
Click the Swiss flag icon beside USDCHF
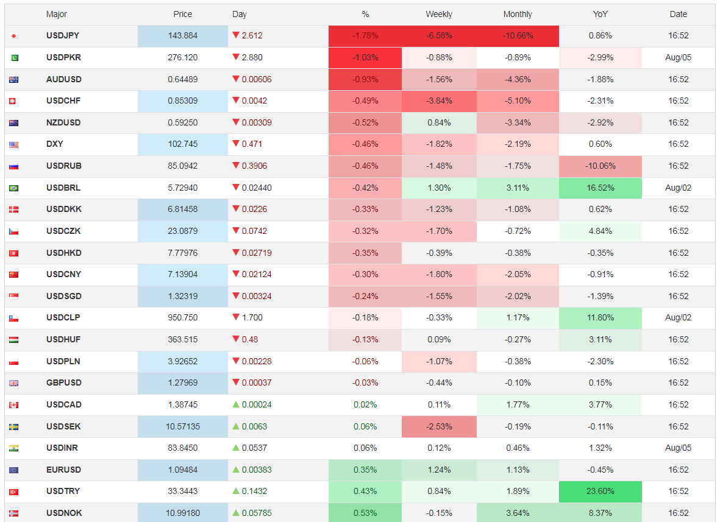pyautogui.click(x=14, y=101)
